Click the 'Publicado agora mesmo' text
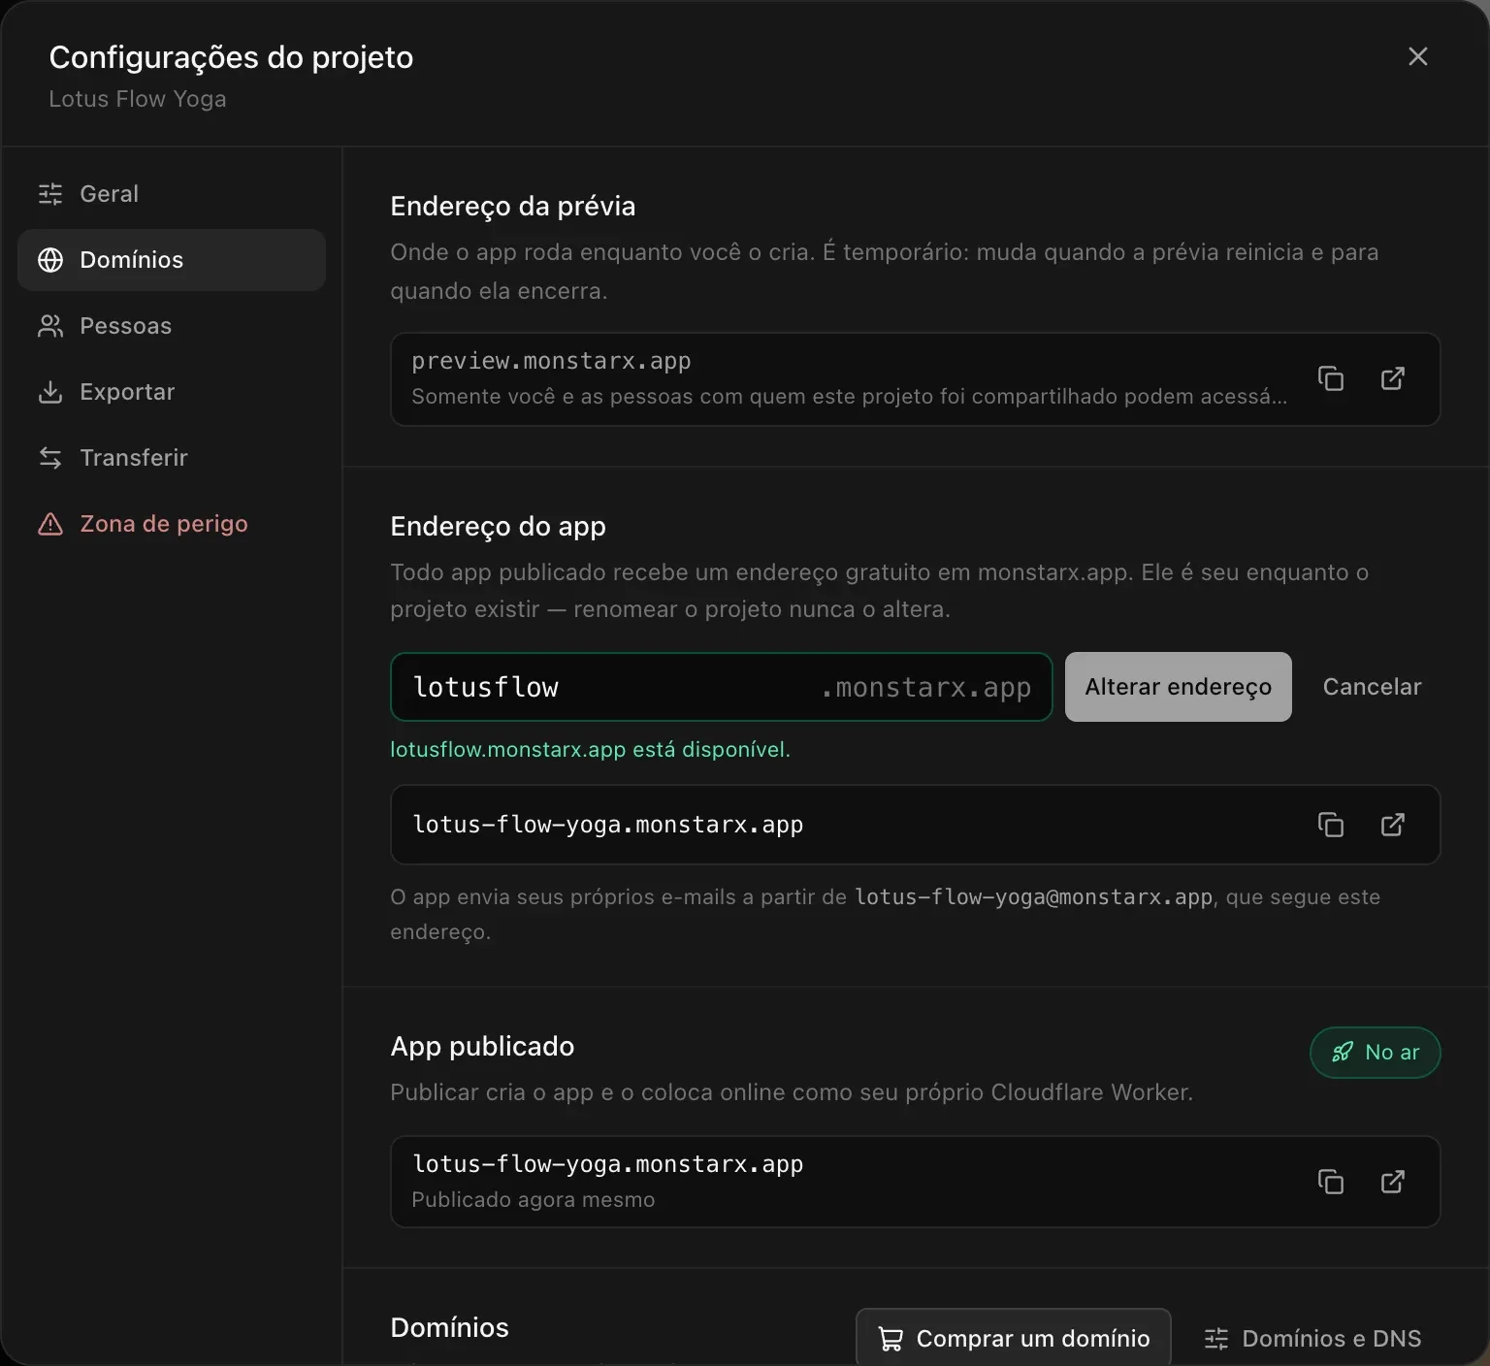Viewport: 1490px width, 1366px height. click(533, 1200)
